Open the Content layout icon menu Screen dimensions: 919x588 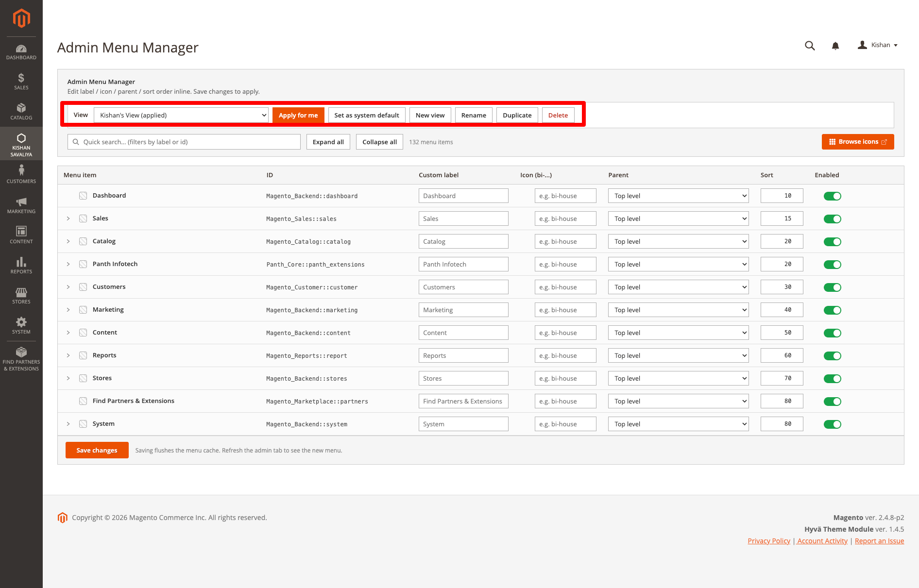point(21,235)
